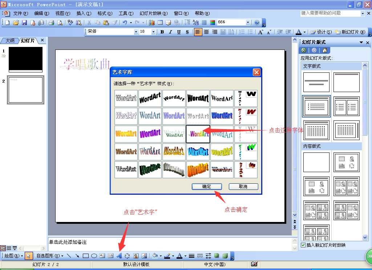Image resolution: width=372 pixels, height=270 pixels.
Task: Click the notes area to add notes
Action: (170, 243)
